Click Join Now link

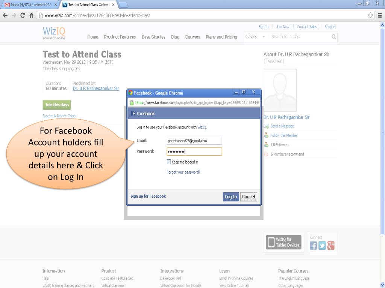pos(283,27)
